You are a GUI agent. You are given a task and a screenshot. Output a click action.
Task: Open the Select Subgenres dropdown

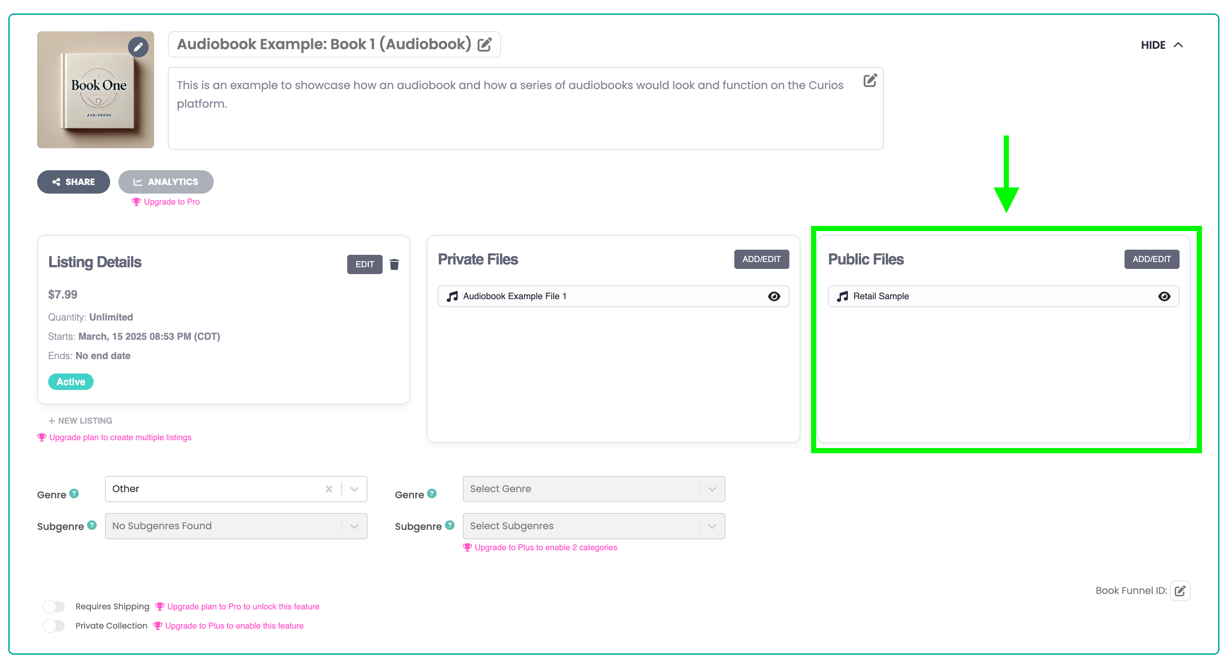pos(594,526)
